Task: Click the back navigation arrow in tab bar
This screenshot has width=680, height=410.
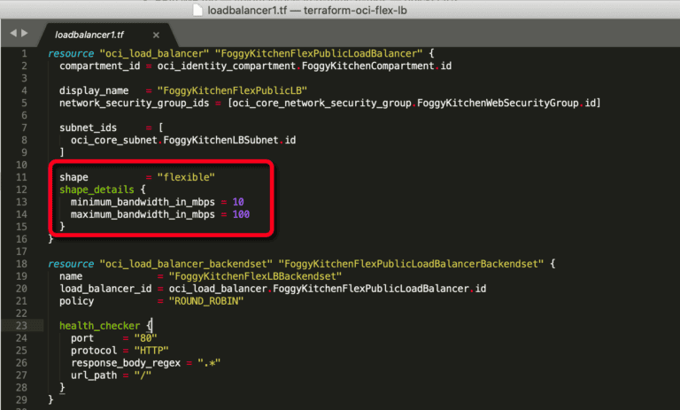Action: tap(13, 33)
